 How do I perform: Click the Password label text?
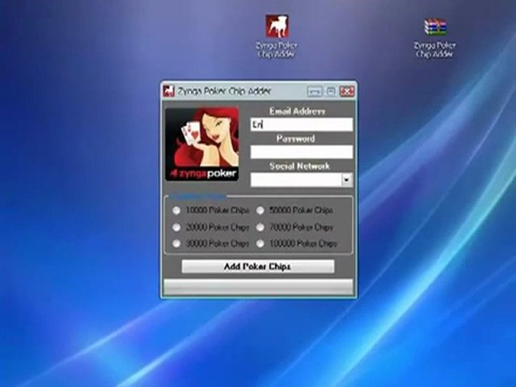click(x=296, y=139)
